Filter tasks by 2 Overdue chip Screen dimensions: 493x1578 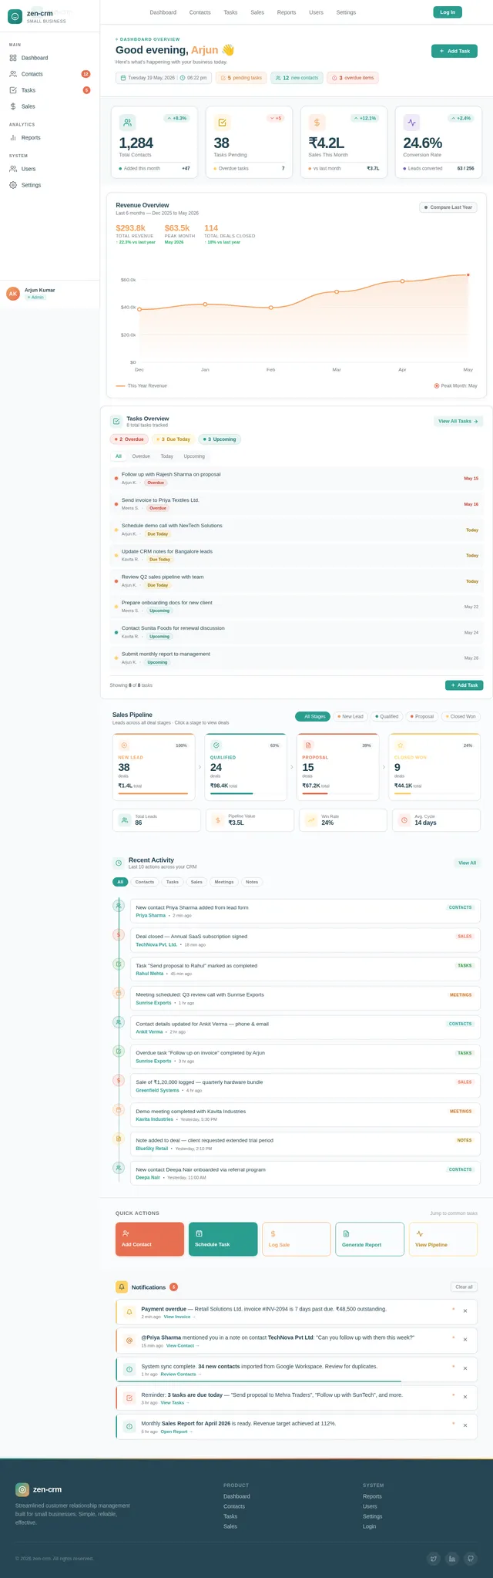click(x=129, y=439)
